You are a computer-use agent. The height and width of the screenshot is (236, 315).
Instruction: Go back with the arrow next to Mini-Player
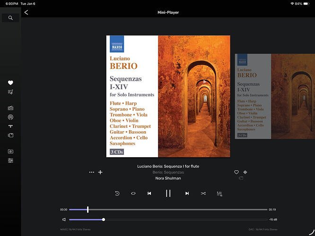[x=26, y=12]
